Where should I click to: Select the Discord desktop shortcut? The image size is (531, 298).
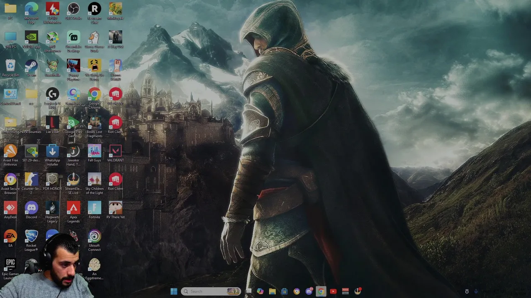pos(31,210)
